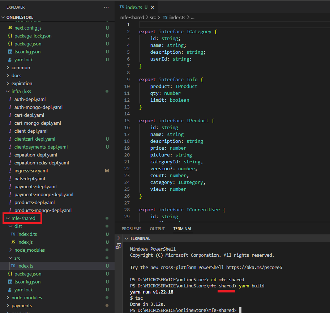Open yarn.lock below package-lock section
330x313 pixels.
(x=23, y=59)
